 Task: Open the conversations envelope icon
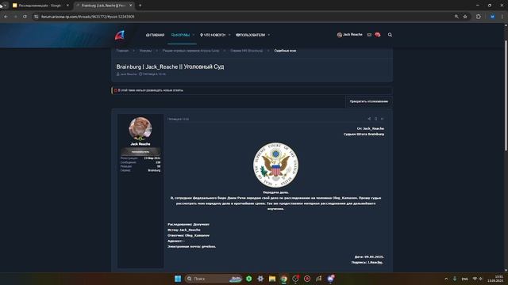tap(369, 35)
